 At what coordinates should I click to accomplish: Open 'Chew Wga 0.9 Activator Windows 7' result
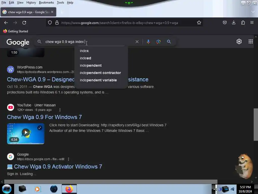click(58, 167)
